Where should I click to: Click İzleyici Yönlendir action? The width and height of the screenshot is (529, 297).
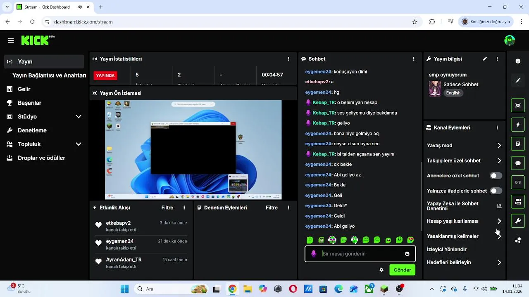[x=447, y=250]
